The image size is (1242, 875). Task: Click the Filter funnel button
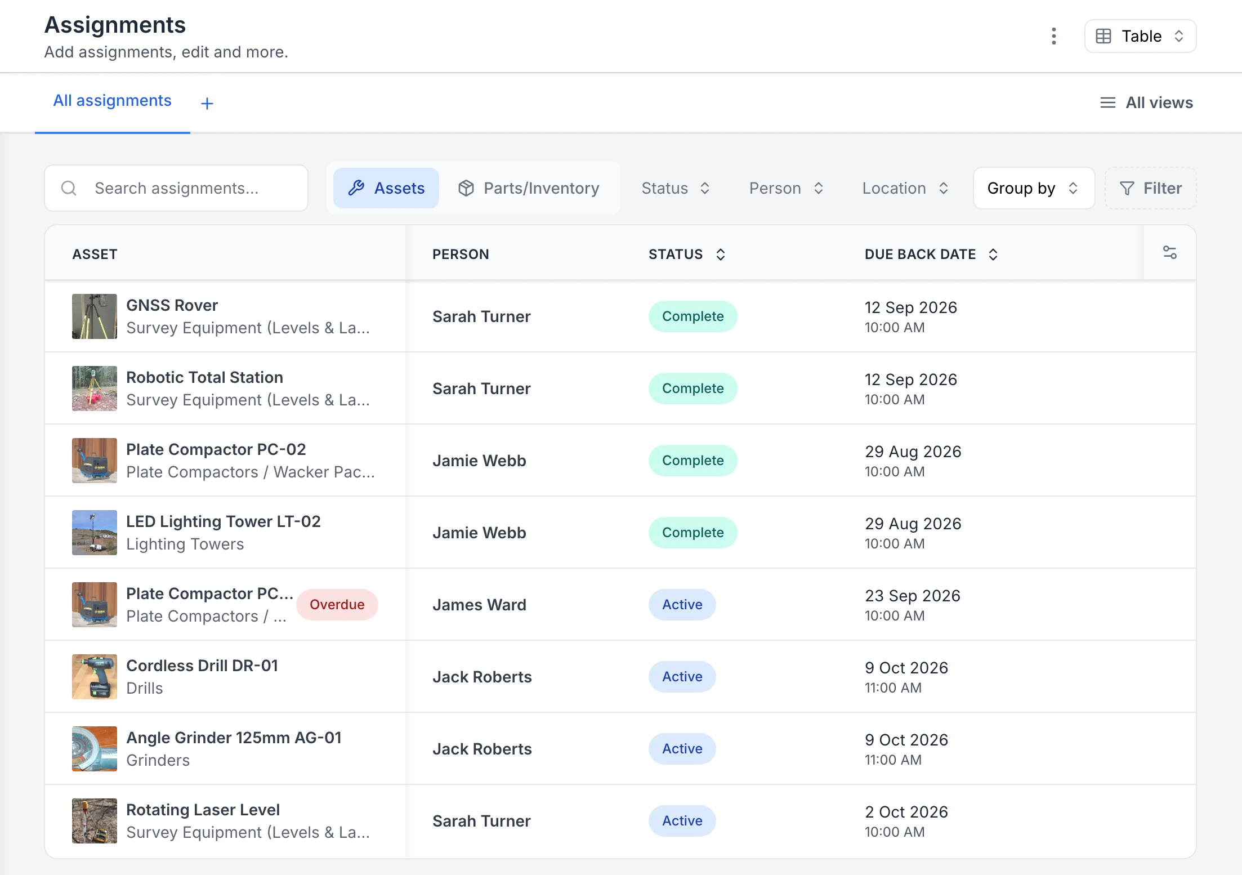1150,188
